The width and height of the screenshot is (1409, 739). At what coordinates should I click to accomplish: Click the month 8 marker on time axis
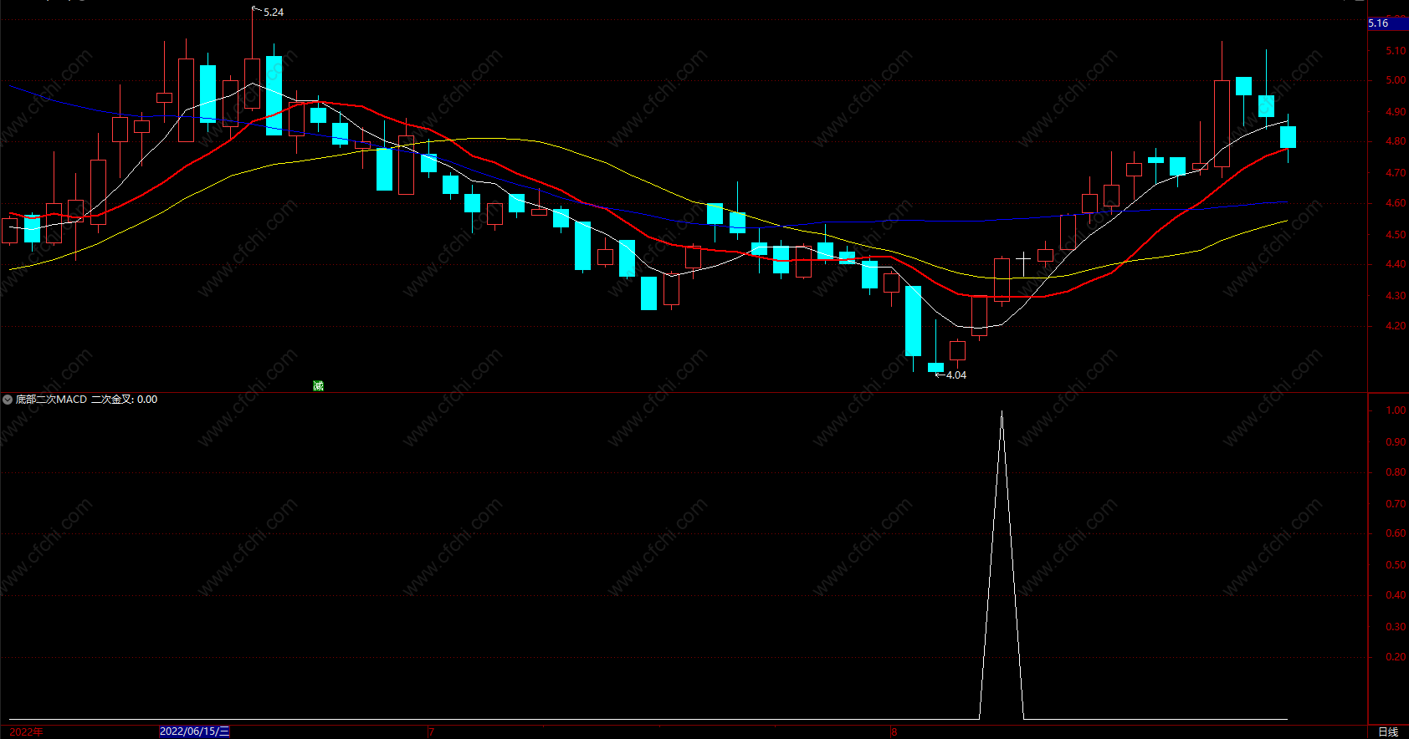pyautogui.click(x=894, y=732)
